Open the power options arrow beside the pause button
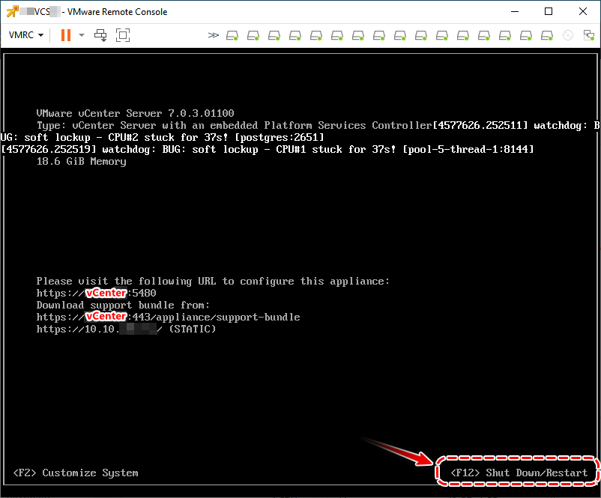The height and width of the screenshot is (498, 601). pyautogui.click(x=82, y=35)
